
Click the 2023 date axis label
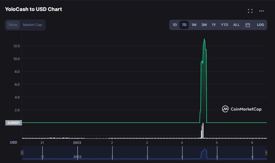tap(77, 143)
